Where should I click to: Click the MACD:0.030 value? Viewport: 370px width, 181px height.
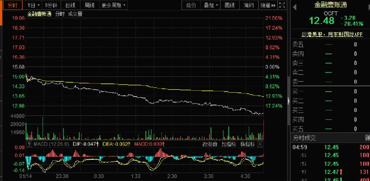point(149,144)
